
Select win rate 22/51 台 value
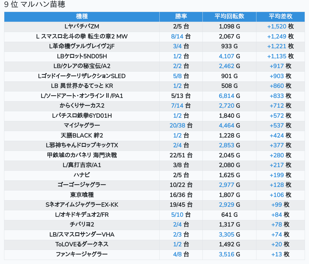pyautogui.click(x=181, y=155)
